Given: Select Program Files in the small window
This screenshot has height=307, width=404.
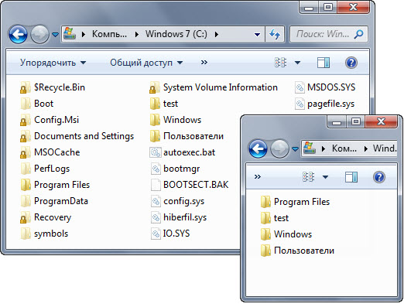Looking at the screenshot, I should [x=295, y=202].
